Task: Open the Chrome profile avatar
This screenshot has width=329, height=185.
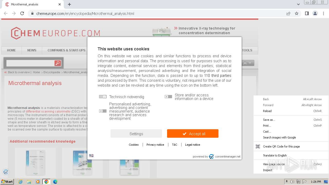Action: pos(315,13)
